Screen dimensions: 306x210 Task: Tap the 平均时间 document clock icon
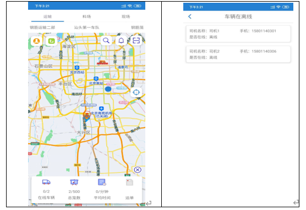pyautogui.click(x=102, y=182)
